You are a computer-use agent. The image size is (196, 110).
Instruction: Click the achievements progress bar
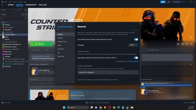pos(168,85)
